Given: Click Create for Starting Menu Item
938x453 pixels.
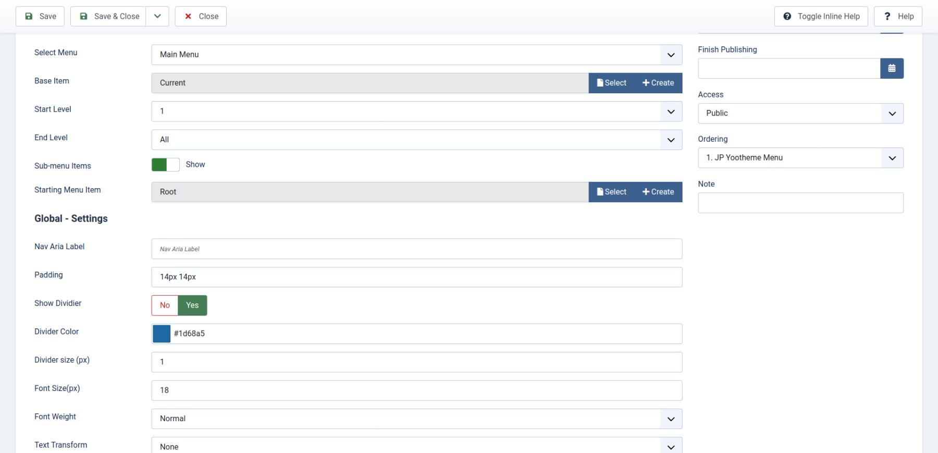Looking at the screenshot, I should click(x=658, y=192).
